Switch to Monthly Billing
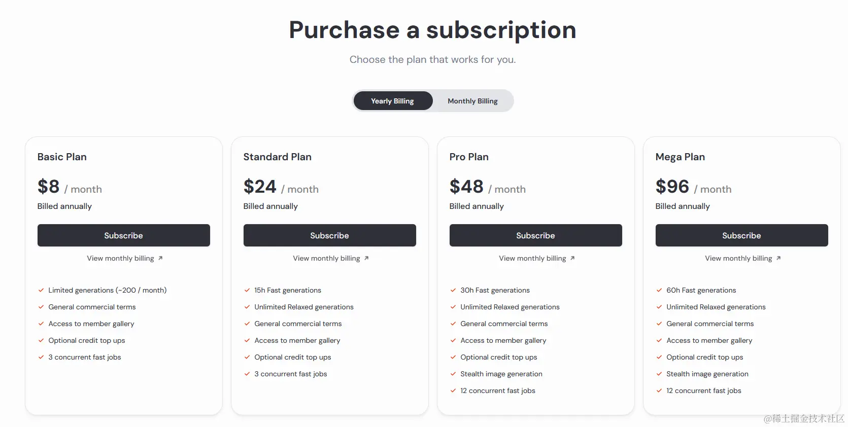Screen dimensions: 848x427 472,101
